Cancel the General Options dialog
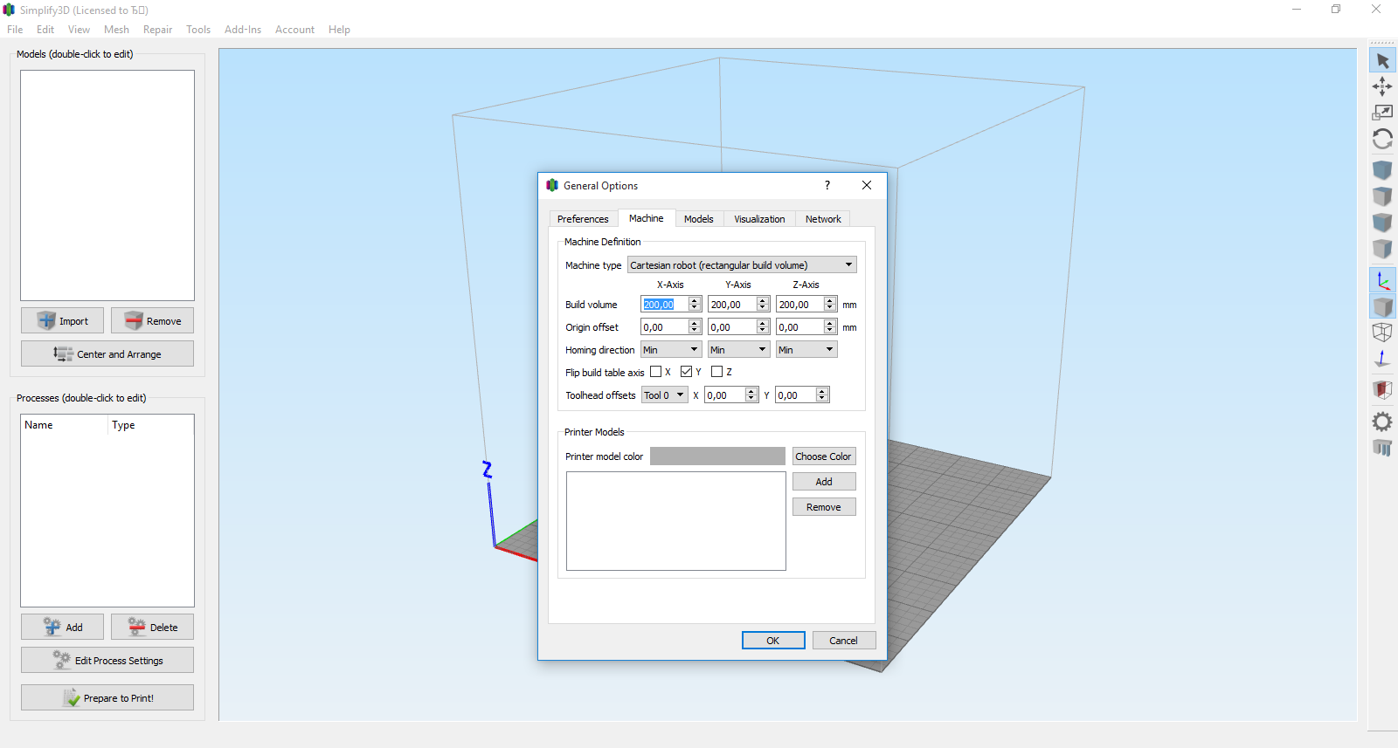1398x748 pixels. click(x=843, y=641)
